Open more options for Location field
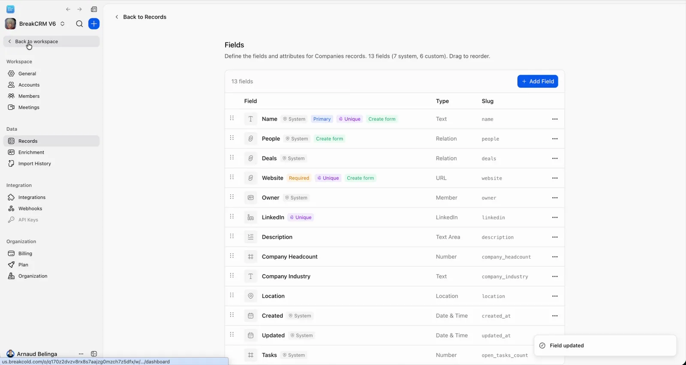The width and height of the screenshot is (686, 365). [555, 296]
